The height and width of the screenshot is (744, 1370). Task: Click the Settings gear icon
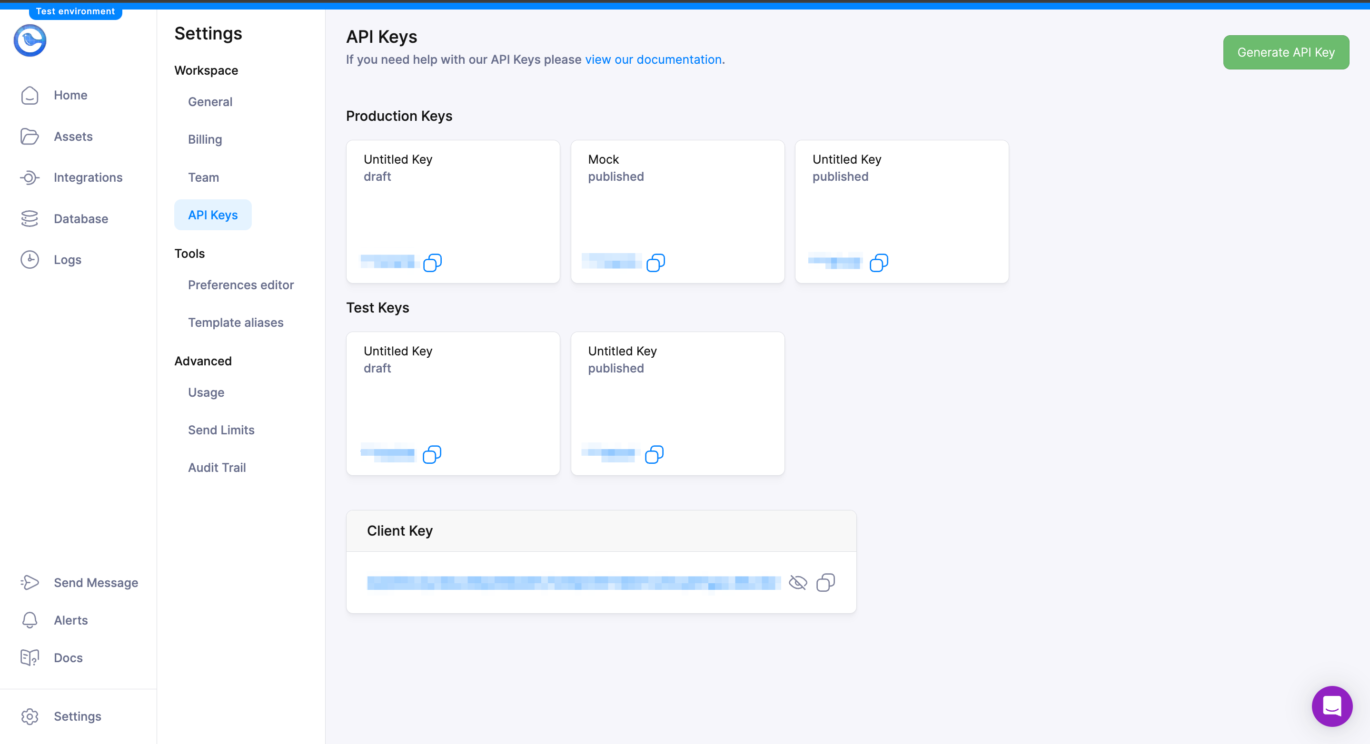[30, 716]
